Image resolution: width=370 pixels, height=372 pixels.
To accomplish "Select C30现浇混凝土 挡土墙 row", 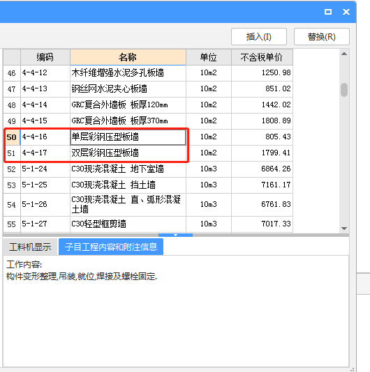I will click(148, 185).
